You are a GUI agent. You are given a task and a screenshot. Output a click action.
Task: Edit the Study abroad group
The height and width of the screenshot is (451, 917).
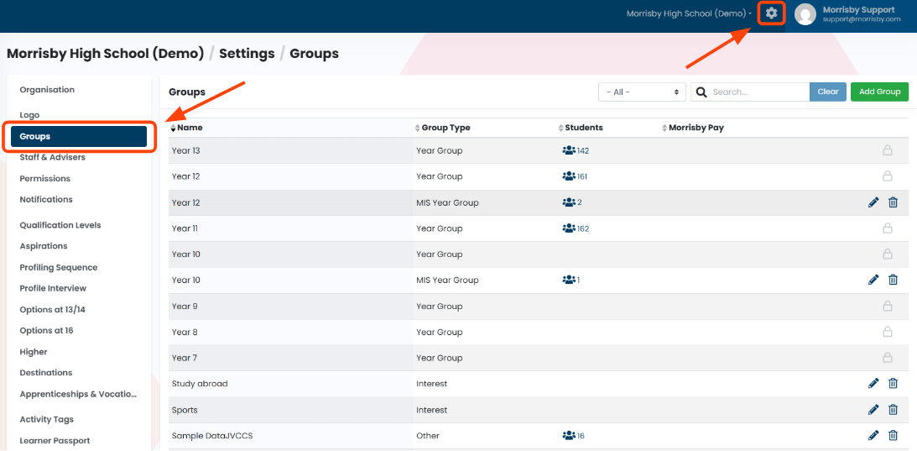[x=873, y=384]
